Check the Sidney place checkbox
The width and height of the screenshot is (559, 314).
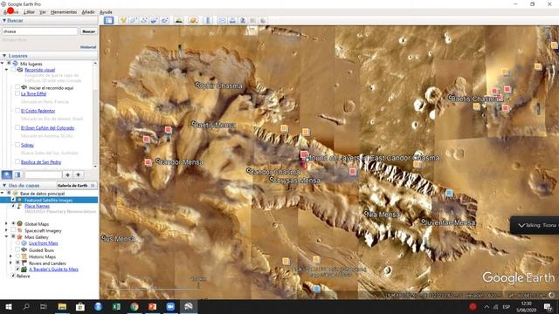pyautogui.click(x=17, y=145)
